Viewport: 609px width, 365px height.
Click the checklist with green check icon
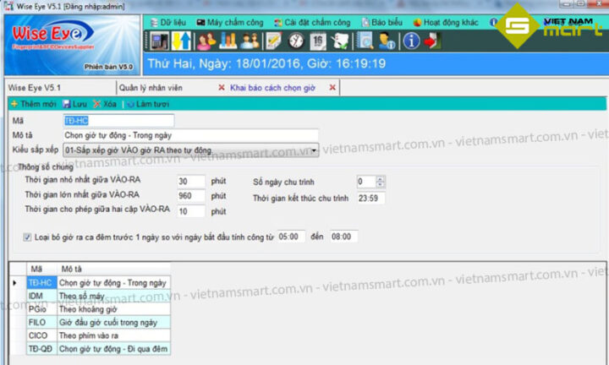[x=340, y=41]
